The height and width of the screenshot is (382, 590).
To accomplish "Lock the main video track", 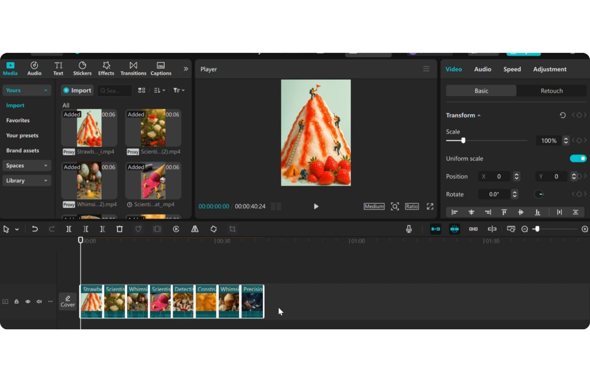I will (16, 301).
